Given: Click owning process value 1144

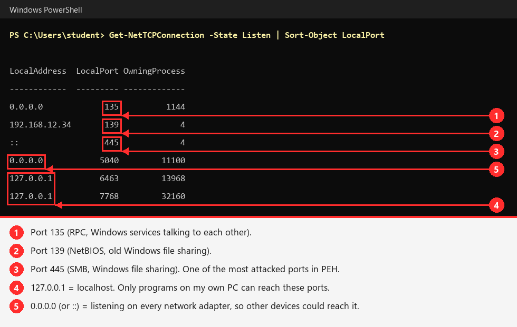Looking at the screenshot, I should point(175,106).
